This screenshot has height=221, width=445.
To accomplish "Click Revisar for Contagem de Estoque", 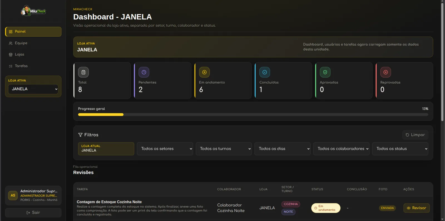I will [x=416, y=208].
